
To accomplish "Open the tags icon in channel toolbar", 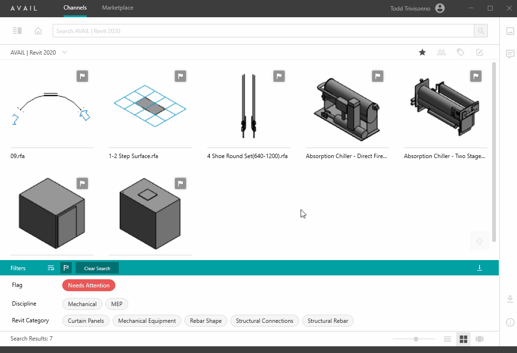I will tap(461, 52).
